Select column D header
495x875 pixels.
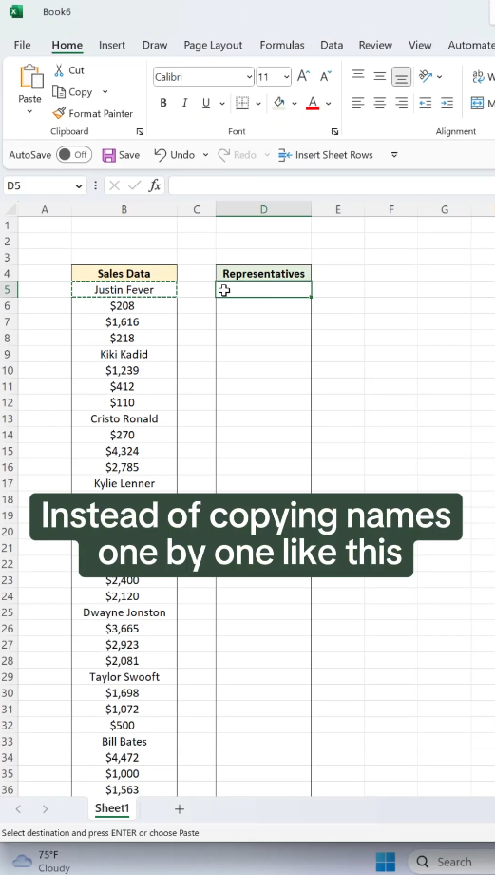264,210
